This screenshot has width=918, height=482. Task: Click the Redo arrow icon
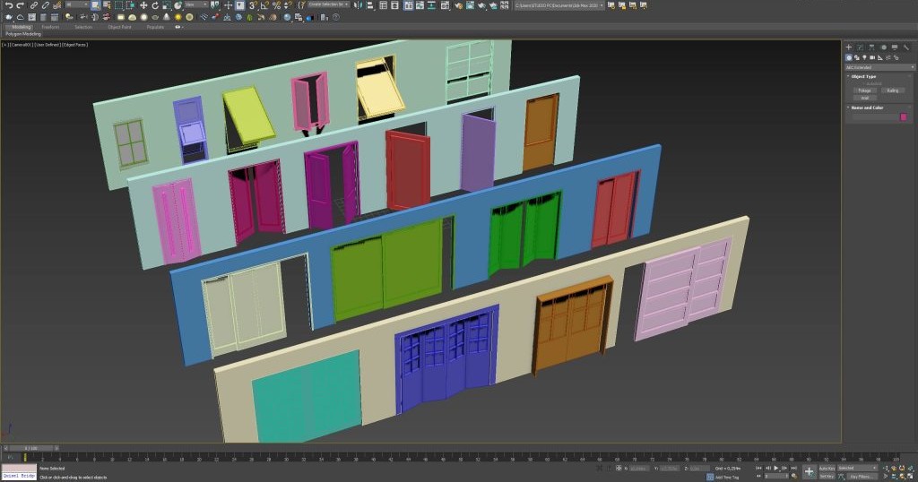pyautogui.click(x=21, y=5)
